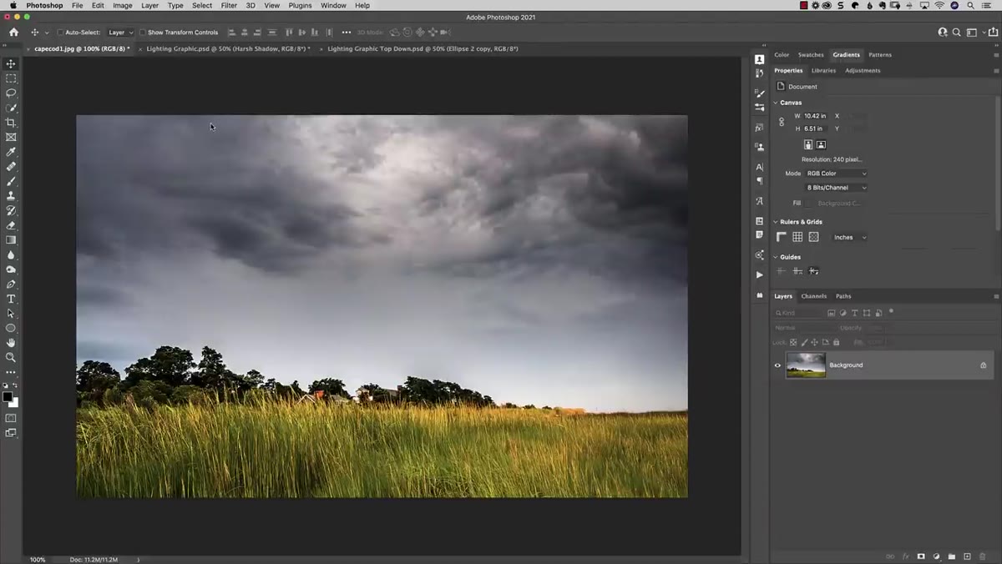
Task: Open the Filter menu
Action: pos(229,5)
